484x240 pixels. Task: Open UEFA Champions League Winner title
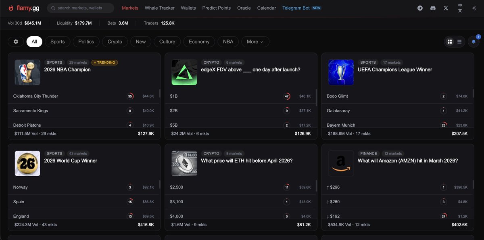click(395, 70)
